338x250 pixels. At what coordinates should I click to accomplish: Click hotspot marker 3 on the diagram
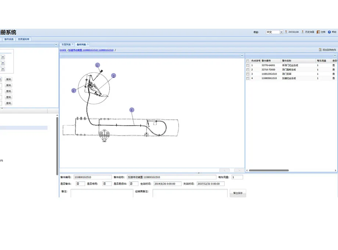pos(73,90)
